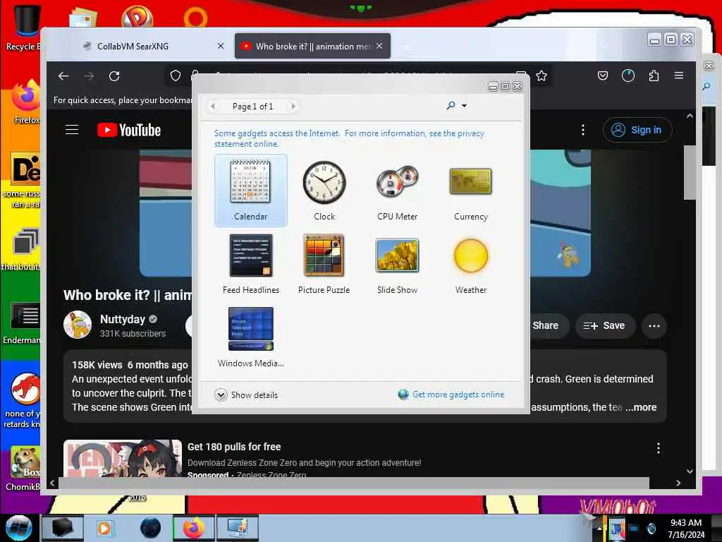
Task: Open Get 180 pulls for free ad title
Action: 234,447
